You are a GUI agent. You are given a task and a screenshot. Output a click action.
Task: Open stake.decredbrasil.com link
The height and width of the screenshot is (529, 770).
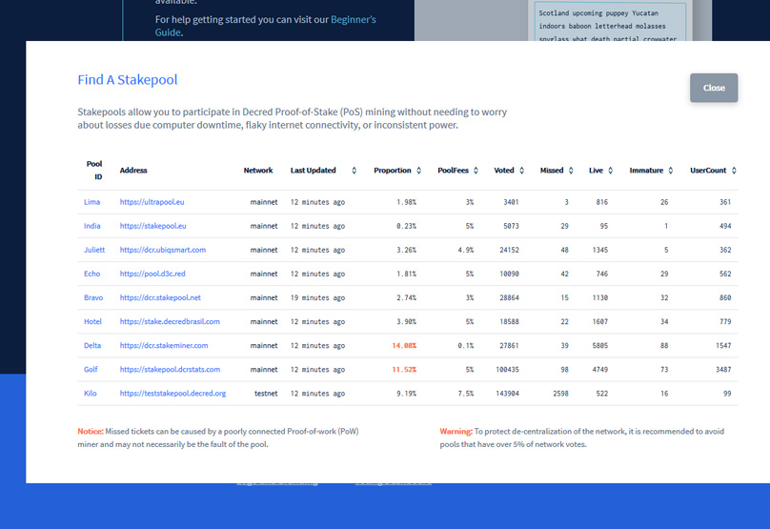pos(170,321)
